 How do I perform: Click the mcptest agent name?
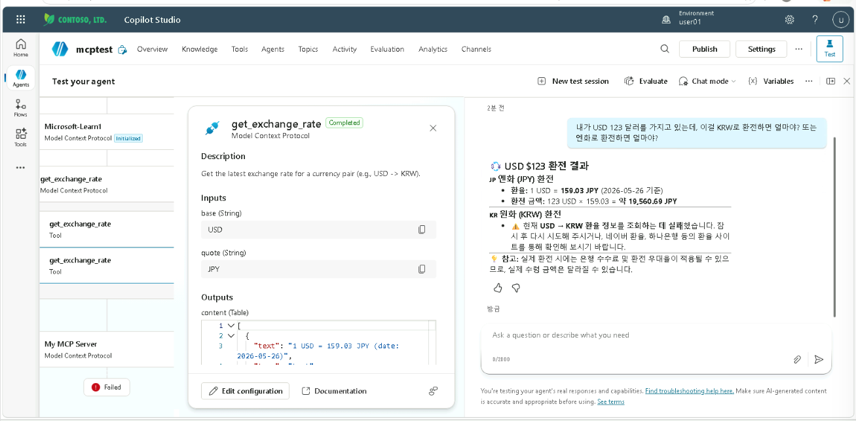click(x=93, y=49)
